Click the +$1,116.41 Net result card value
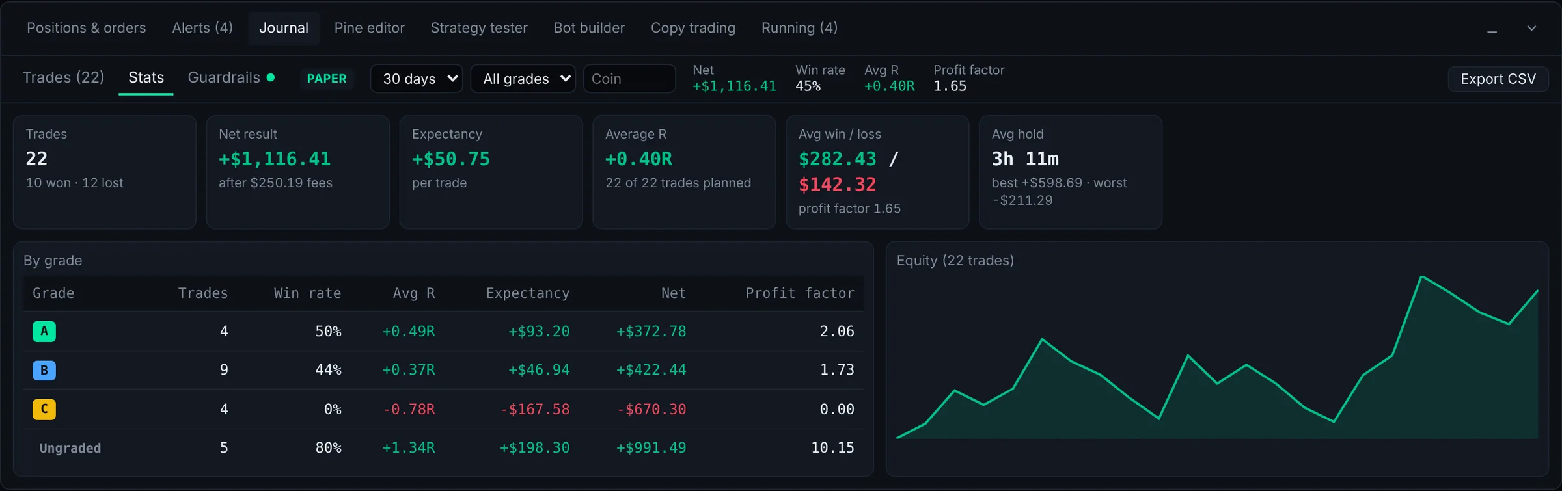 (x=275, y=159)
